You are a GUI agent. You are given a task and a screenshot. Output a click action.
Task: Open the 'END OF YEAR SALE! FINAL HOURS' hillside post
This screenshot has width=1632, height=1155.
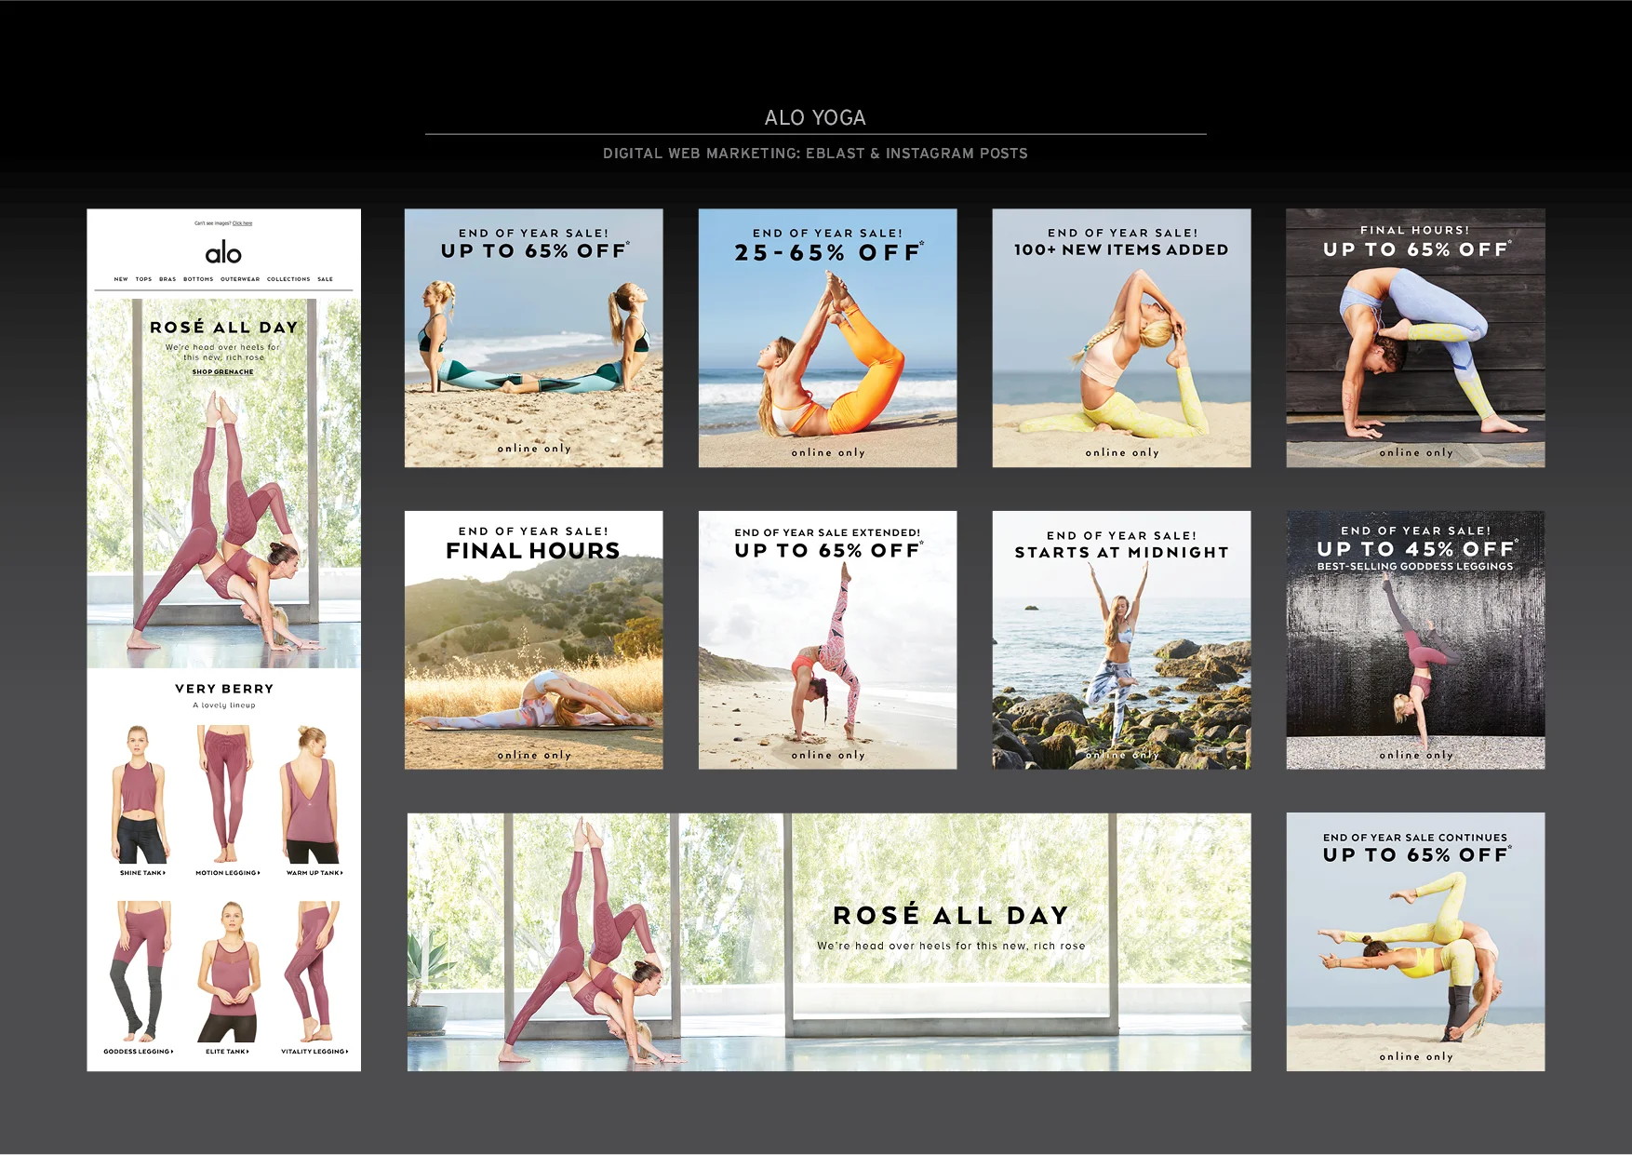[x=533, y=640]
